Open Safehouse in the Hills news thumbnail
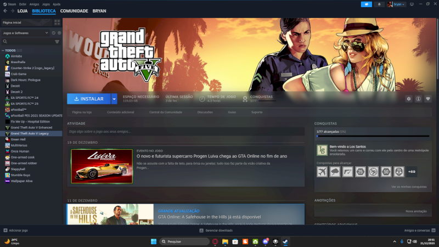This screenshot has width=439, height=247. point(110,214)
